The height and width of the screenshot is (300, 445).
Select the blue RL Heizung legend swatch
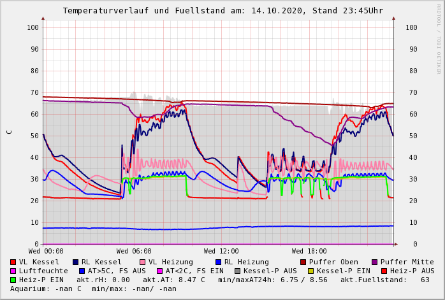[218, 262]
